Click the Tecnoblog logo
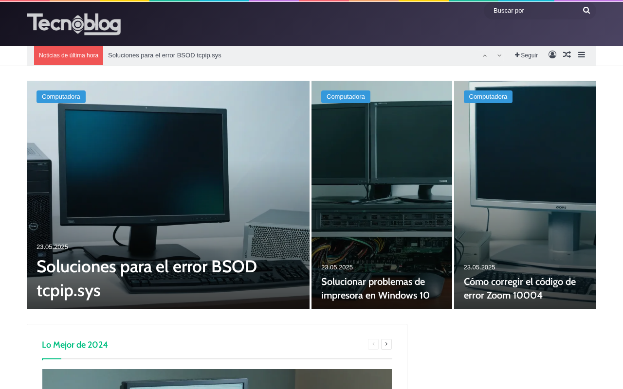Image resolution: width=623 pixels, height=389 pixels. (74, 24)
